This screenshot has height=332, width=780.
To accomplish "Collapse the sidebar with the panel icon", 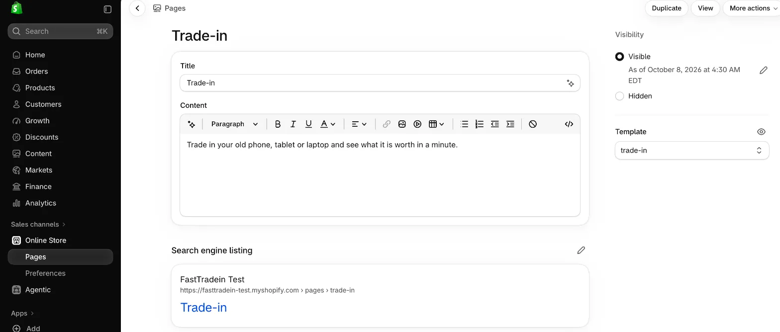I will 107,9.
